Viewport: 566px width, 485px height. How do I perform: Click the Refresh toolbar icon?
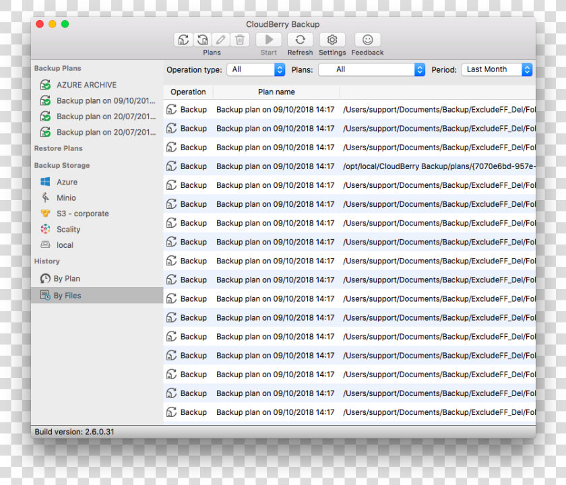point(301,40)
